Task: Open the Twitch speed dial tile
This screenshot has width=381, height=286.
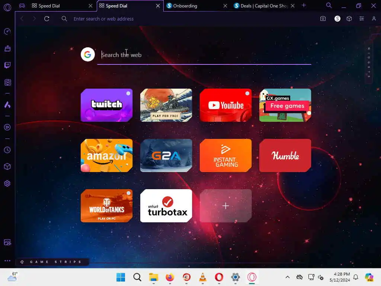Action: pos(107,105)
